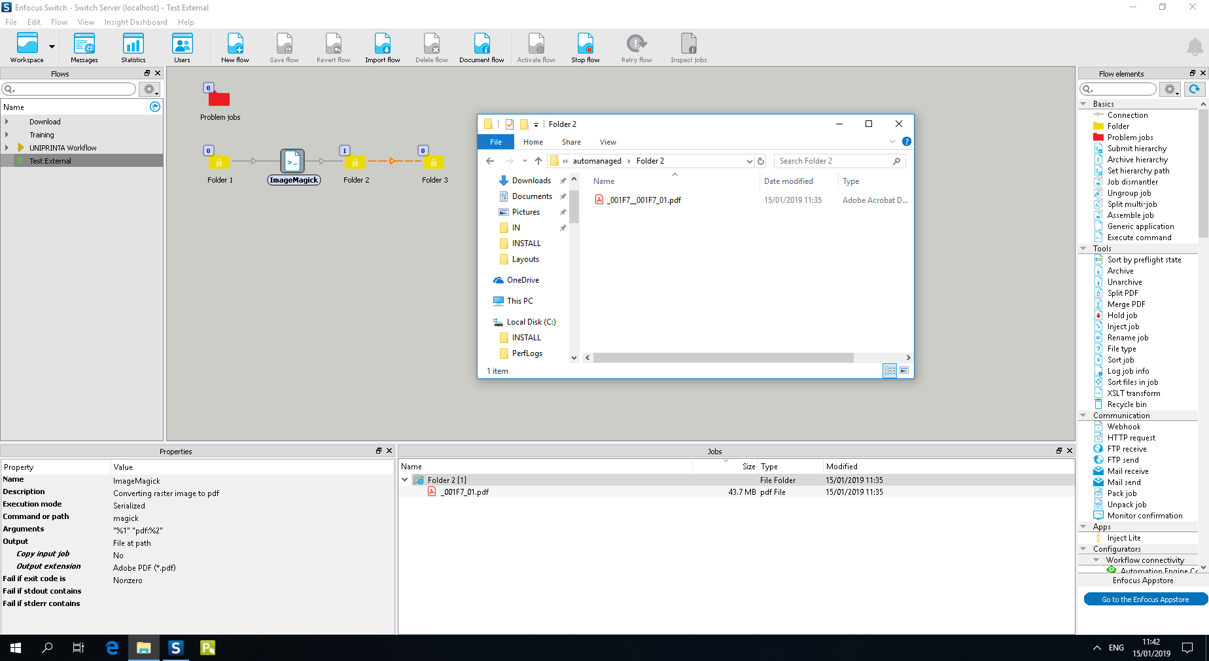Open the Edit menu

click(x=34, y=22)
